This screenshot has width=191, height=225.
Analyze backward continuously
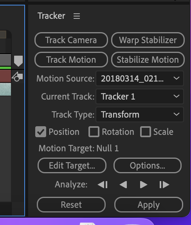pyautogui.click(x=123, y=185)
